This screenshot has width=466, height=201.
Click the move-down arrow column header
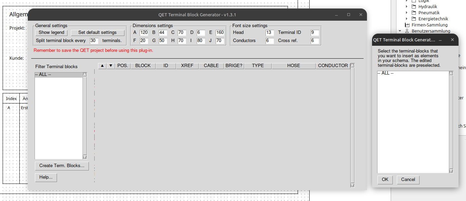(111, 66)
